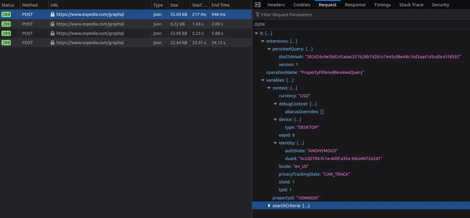Expand the searchCriteria node
470x218 pixels.
point(269,206)
